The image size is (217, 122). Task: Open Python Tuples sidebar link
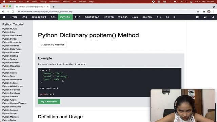[9, 73]
